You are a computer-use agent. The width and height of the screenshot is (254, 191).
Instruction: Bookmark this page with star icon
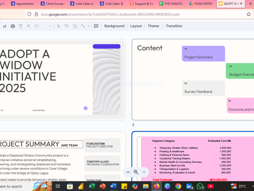(x=249, y=14)
